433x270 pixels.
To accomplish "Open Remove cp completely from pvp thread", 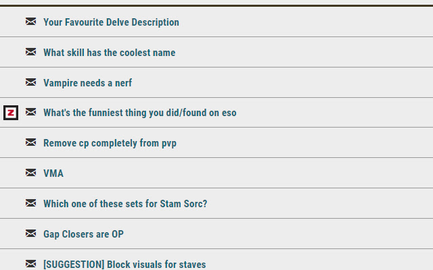I will pos(110,143).
